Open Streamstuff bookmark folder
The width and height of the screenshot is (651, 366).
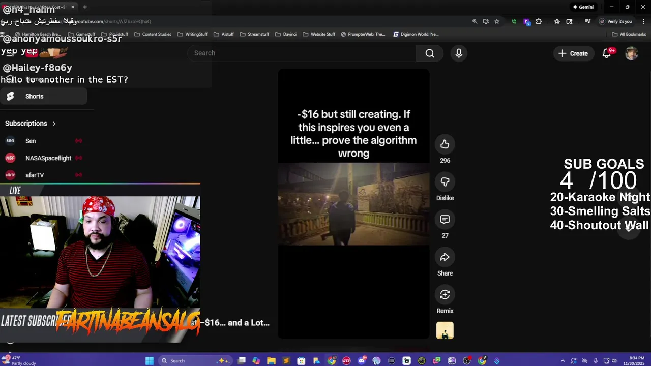254,34
